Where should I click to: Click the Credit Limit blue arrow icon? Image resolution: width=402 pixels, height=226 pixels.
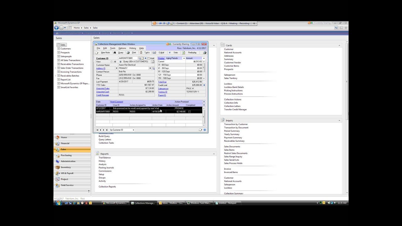click(204, 85)
